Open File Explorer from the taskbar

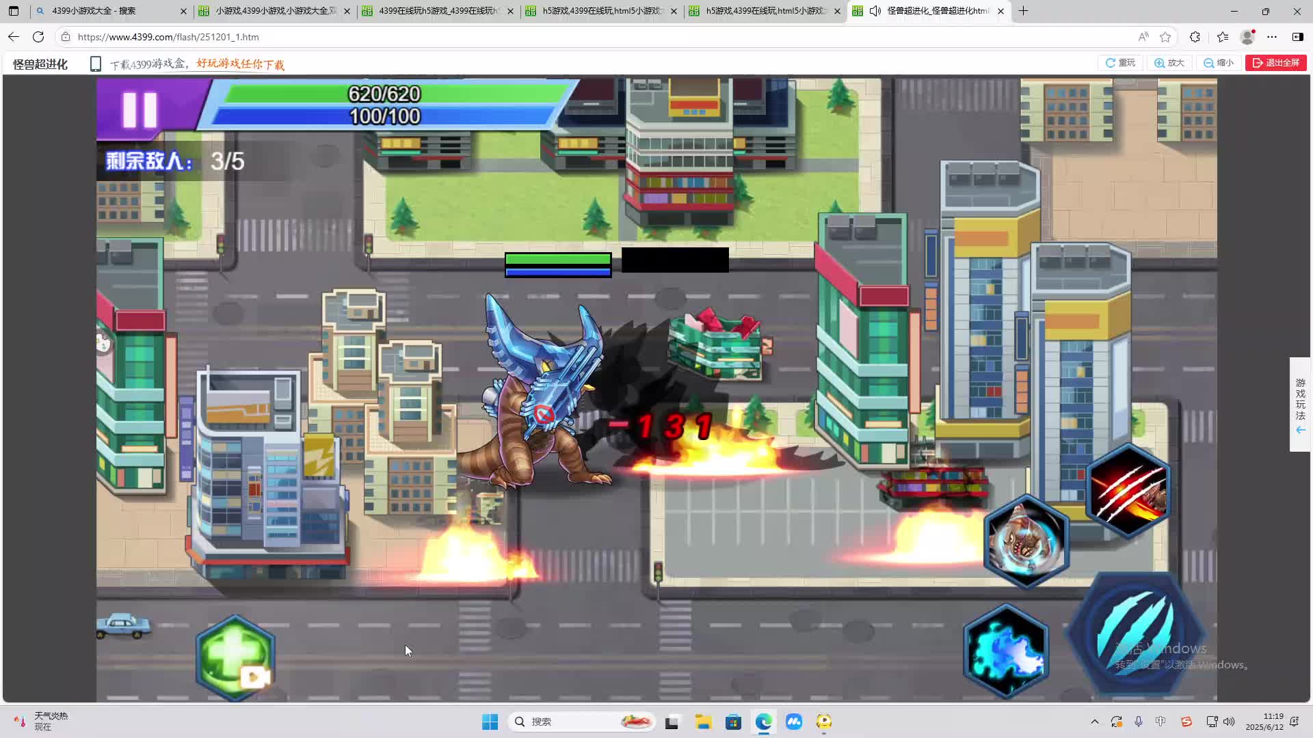click(x=703, y=722)
